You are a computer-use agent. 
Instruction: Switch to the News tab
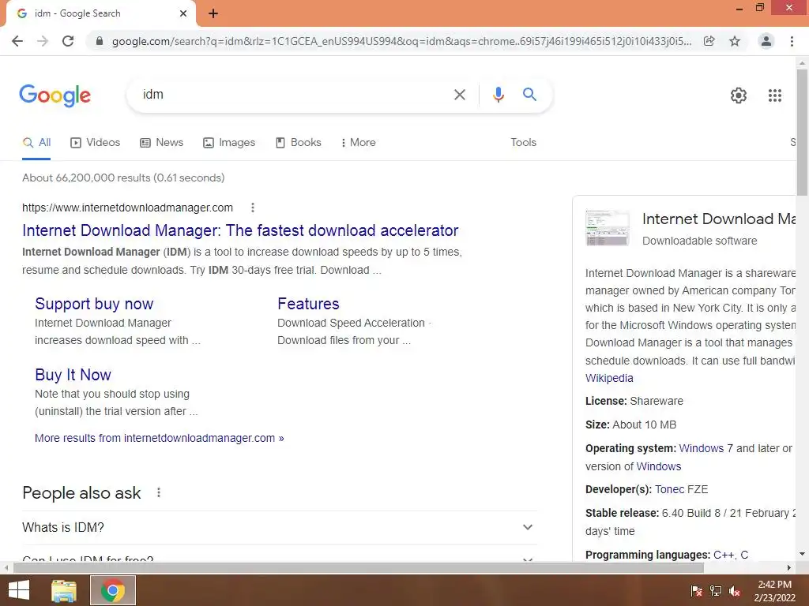(x=161, y=143)
